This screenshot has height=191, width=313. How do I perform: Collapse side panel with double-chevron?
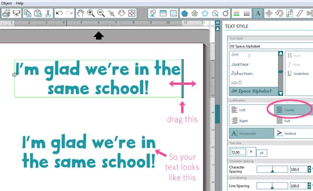pos(217,22)
